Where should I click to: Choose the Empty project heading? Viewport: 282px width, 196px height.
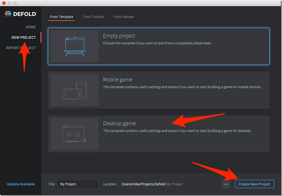(x=119, y=36)
